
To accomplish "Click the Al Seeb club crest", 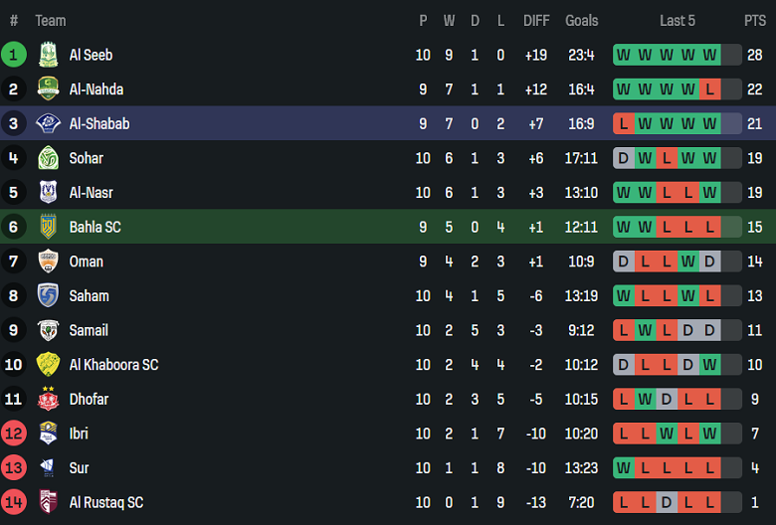I will [x=48, y=55].
